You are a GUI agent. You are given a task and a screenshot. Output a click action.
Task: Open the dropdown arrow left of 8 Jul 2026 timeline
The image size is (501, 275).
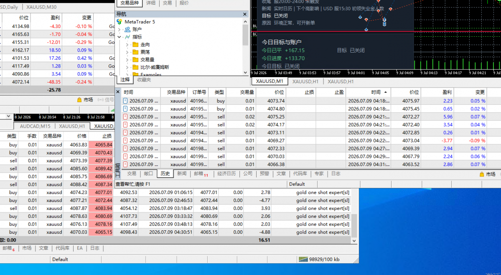click(x=9, y=116)
